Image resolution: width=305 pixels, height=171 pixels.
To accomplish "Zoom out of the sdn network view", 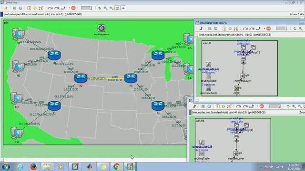I will click(x=111, y=8).
